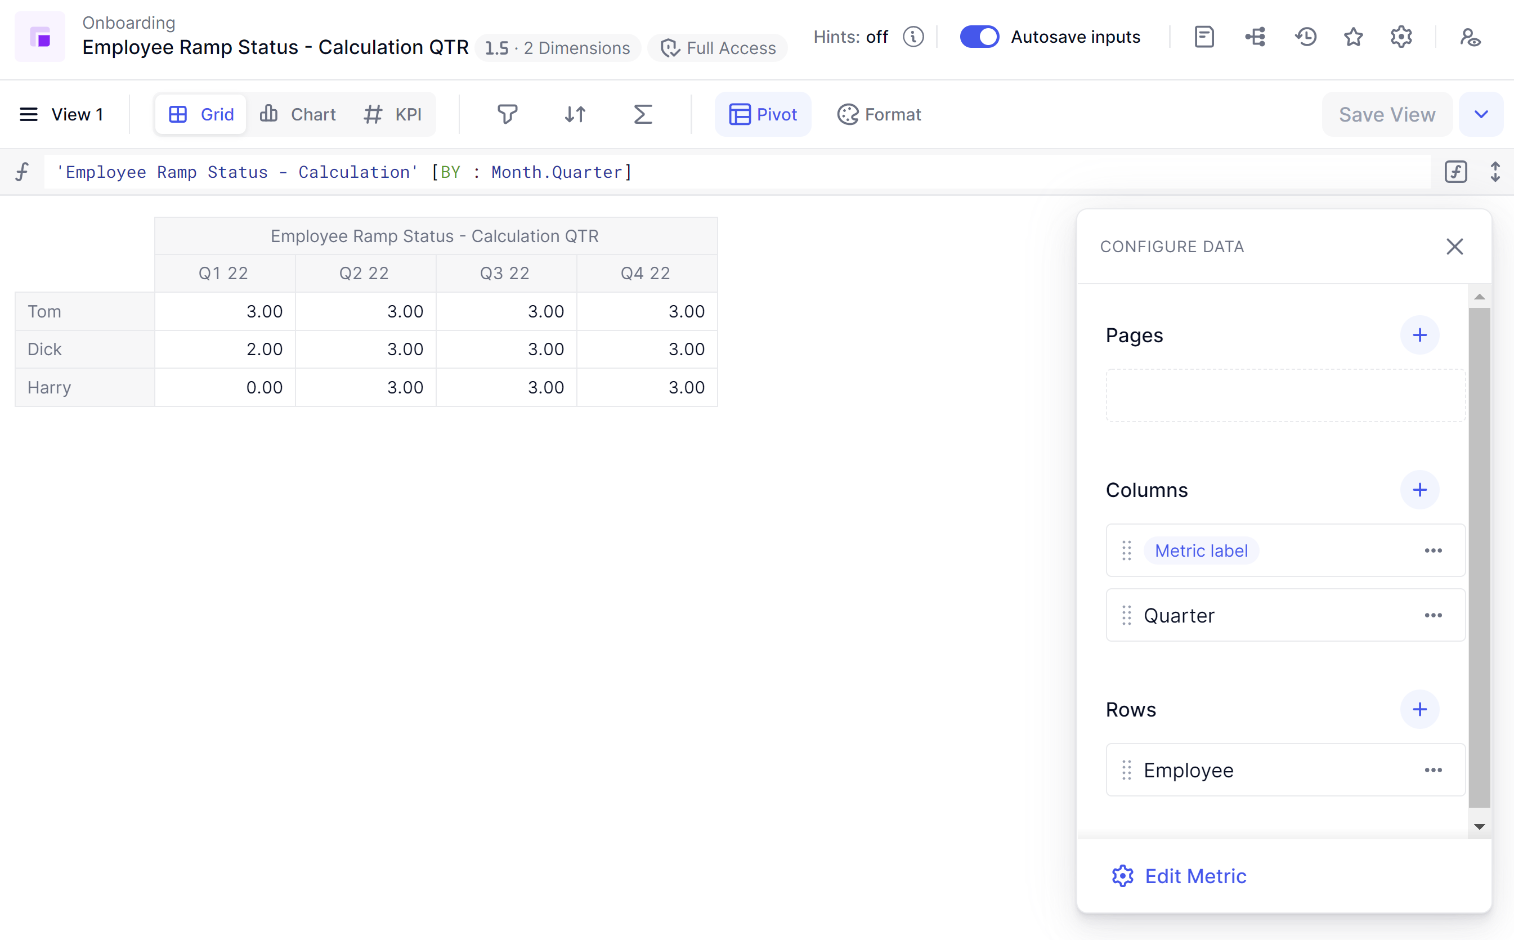The width and height of the screenshot is (1514, 940).
Task: Open the sigma totals tool
Action: point(643,114)
